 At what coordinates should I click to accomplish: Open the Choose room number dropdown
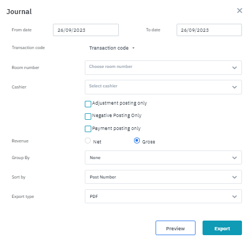163,67
